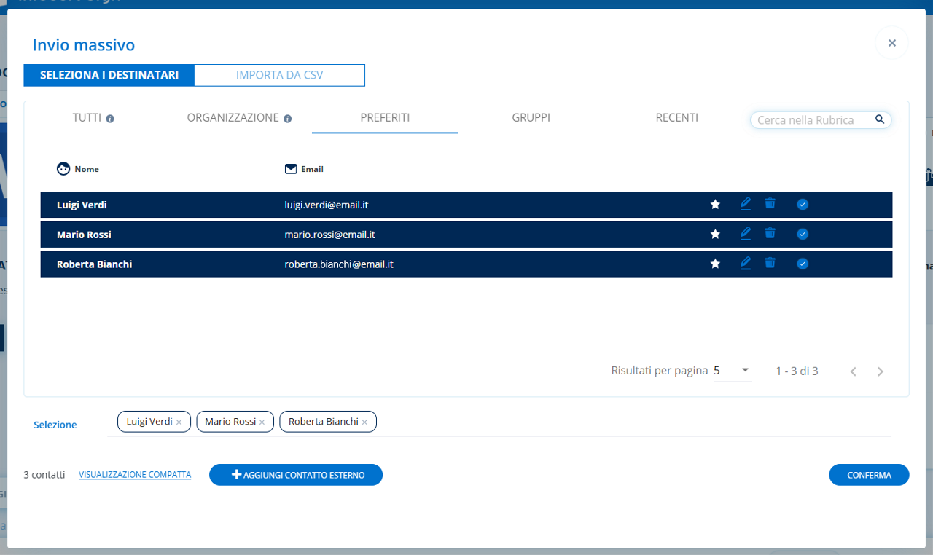The height and width of the screenshot is (555, 933).
Task: Select the PREFERITI tab
Action: tap(385, 117)
